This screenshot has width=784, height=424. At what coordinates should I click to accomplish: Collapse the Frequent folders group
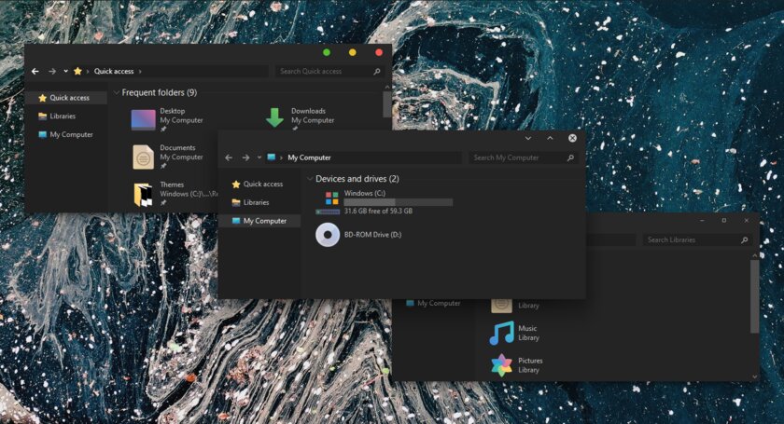tap(116, 93)
